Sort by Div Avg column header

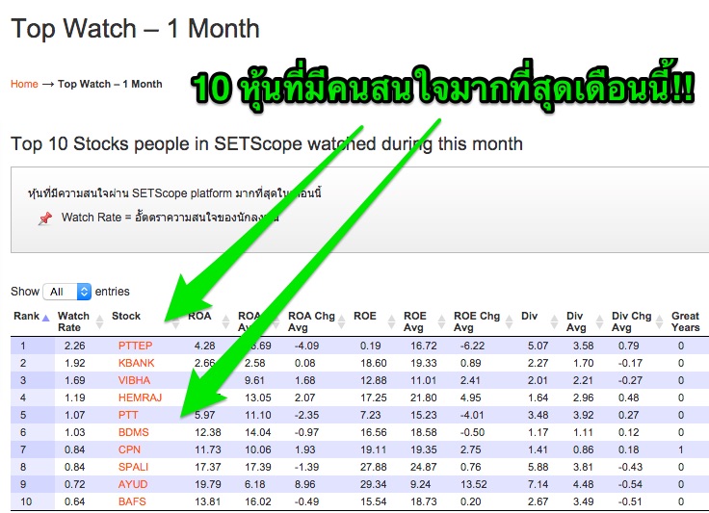click(x=584, y=321)
